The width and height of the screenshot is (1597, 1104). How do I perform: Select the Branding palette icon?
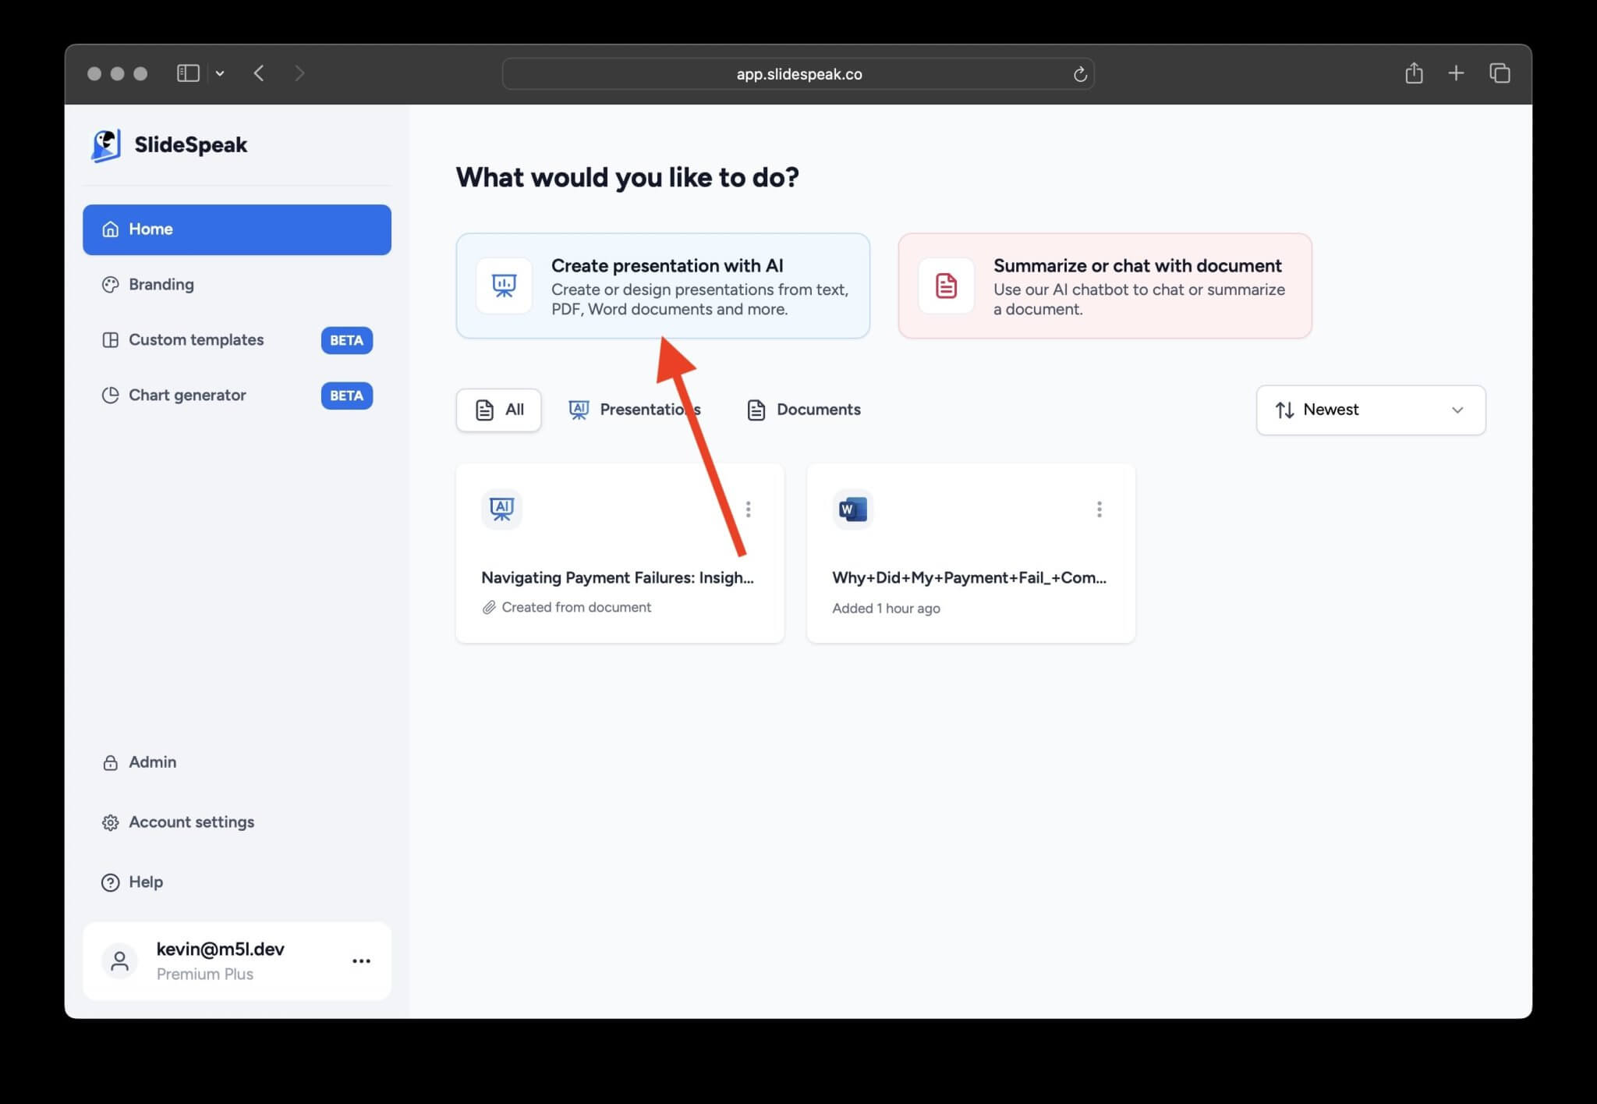[110, 284]
